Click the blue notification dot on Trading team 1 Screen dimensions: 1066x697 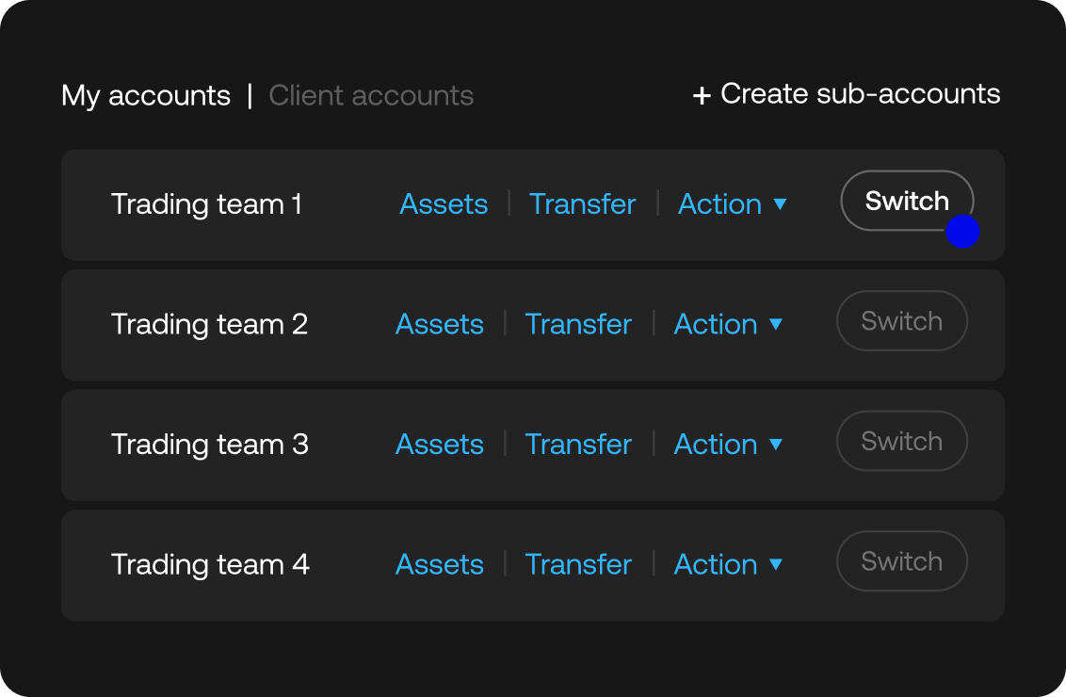[x=962, y=232]
